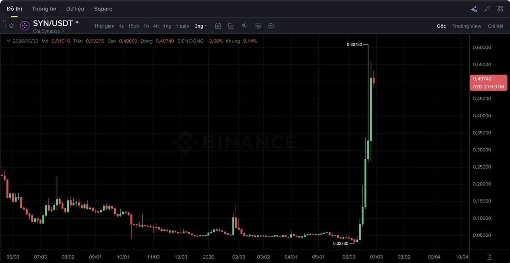510x263 pixels.
Task: Select the 1h interval
Action: point(146,26)
